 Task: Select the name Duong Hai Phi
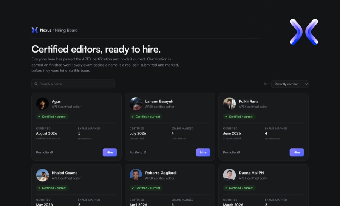click(251, 173)
